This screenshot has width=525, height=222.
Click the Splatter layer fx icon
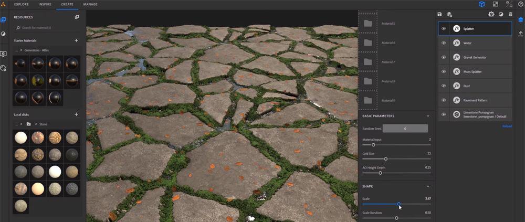coord(456,29)
